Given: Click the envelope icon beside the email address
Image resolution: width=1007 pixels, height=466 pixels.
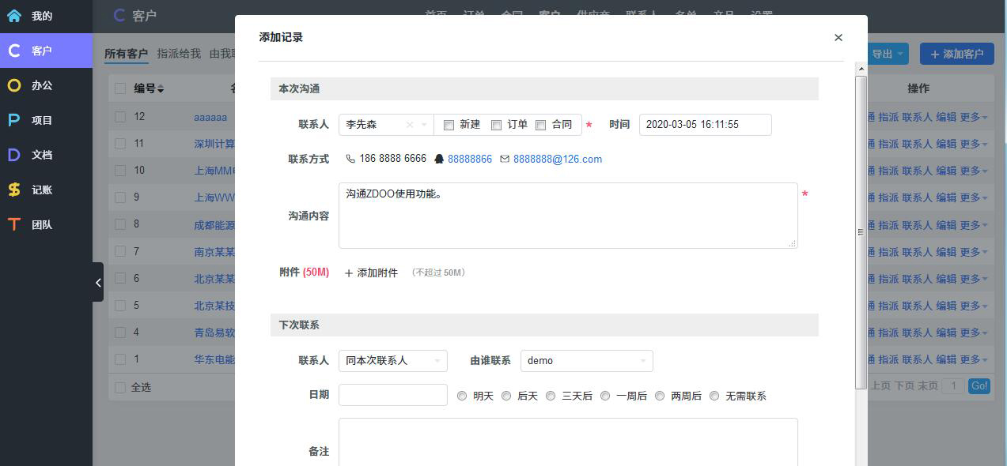Looking at the screenshot, I should pyautogui.click(x=505, y=159).
